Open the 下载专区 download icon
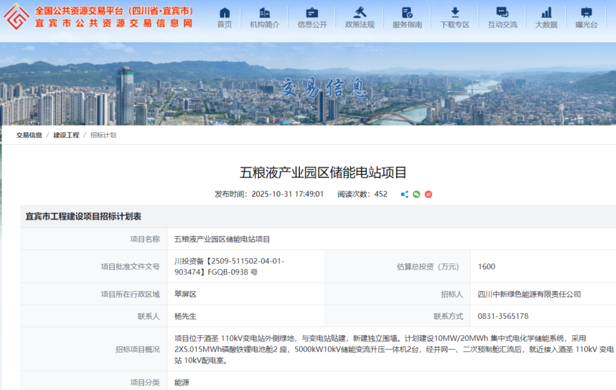Screen dimensions: 616x390 click(x=455, y=13)
